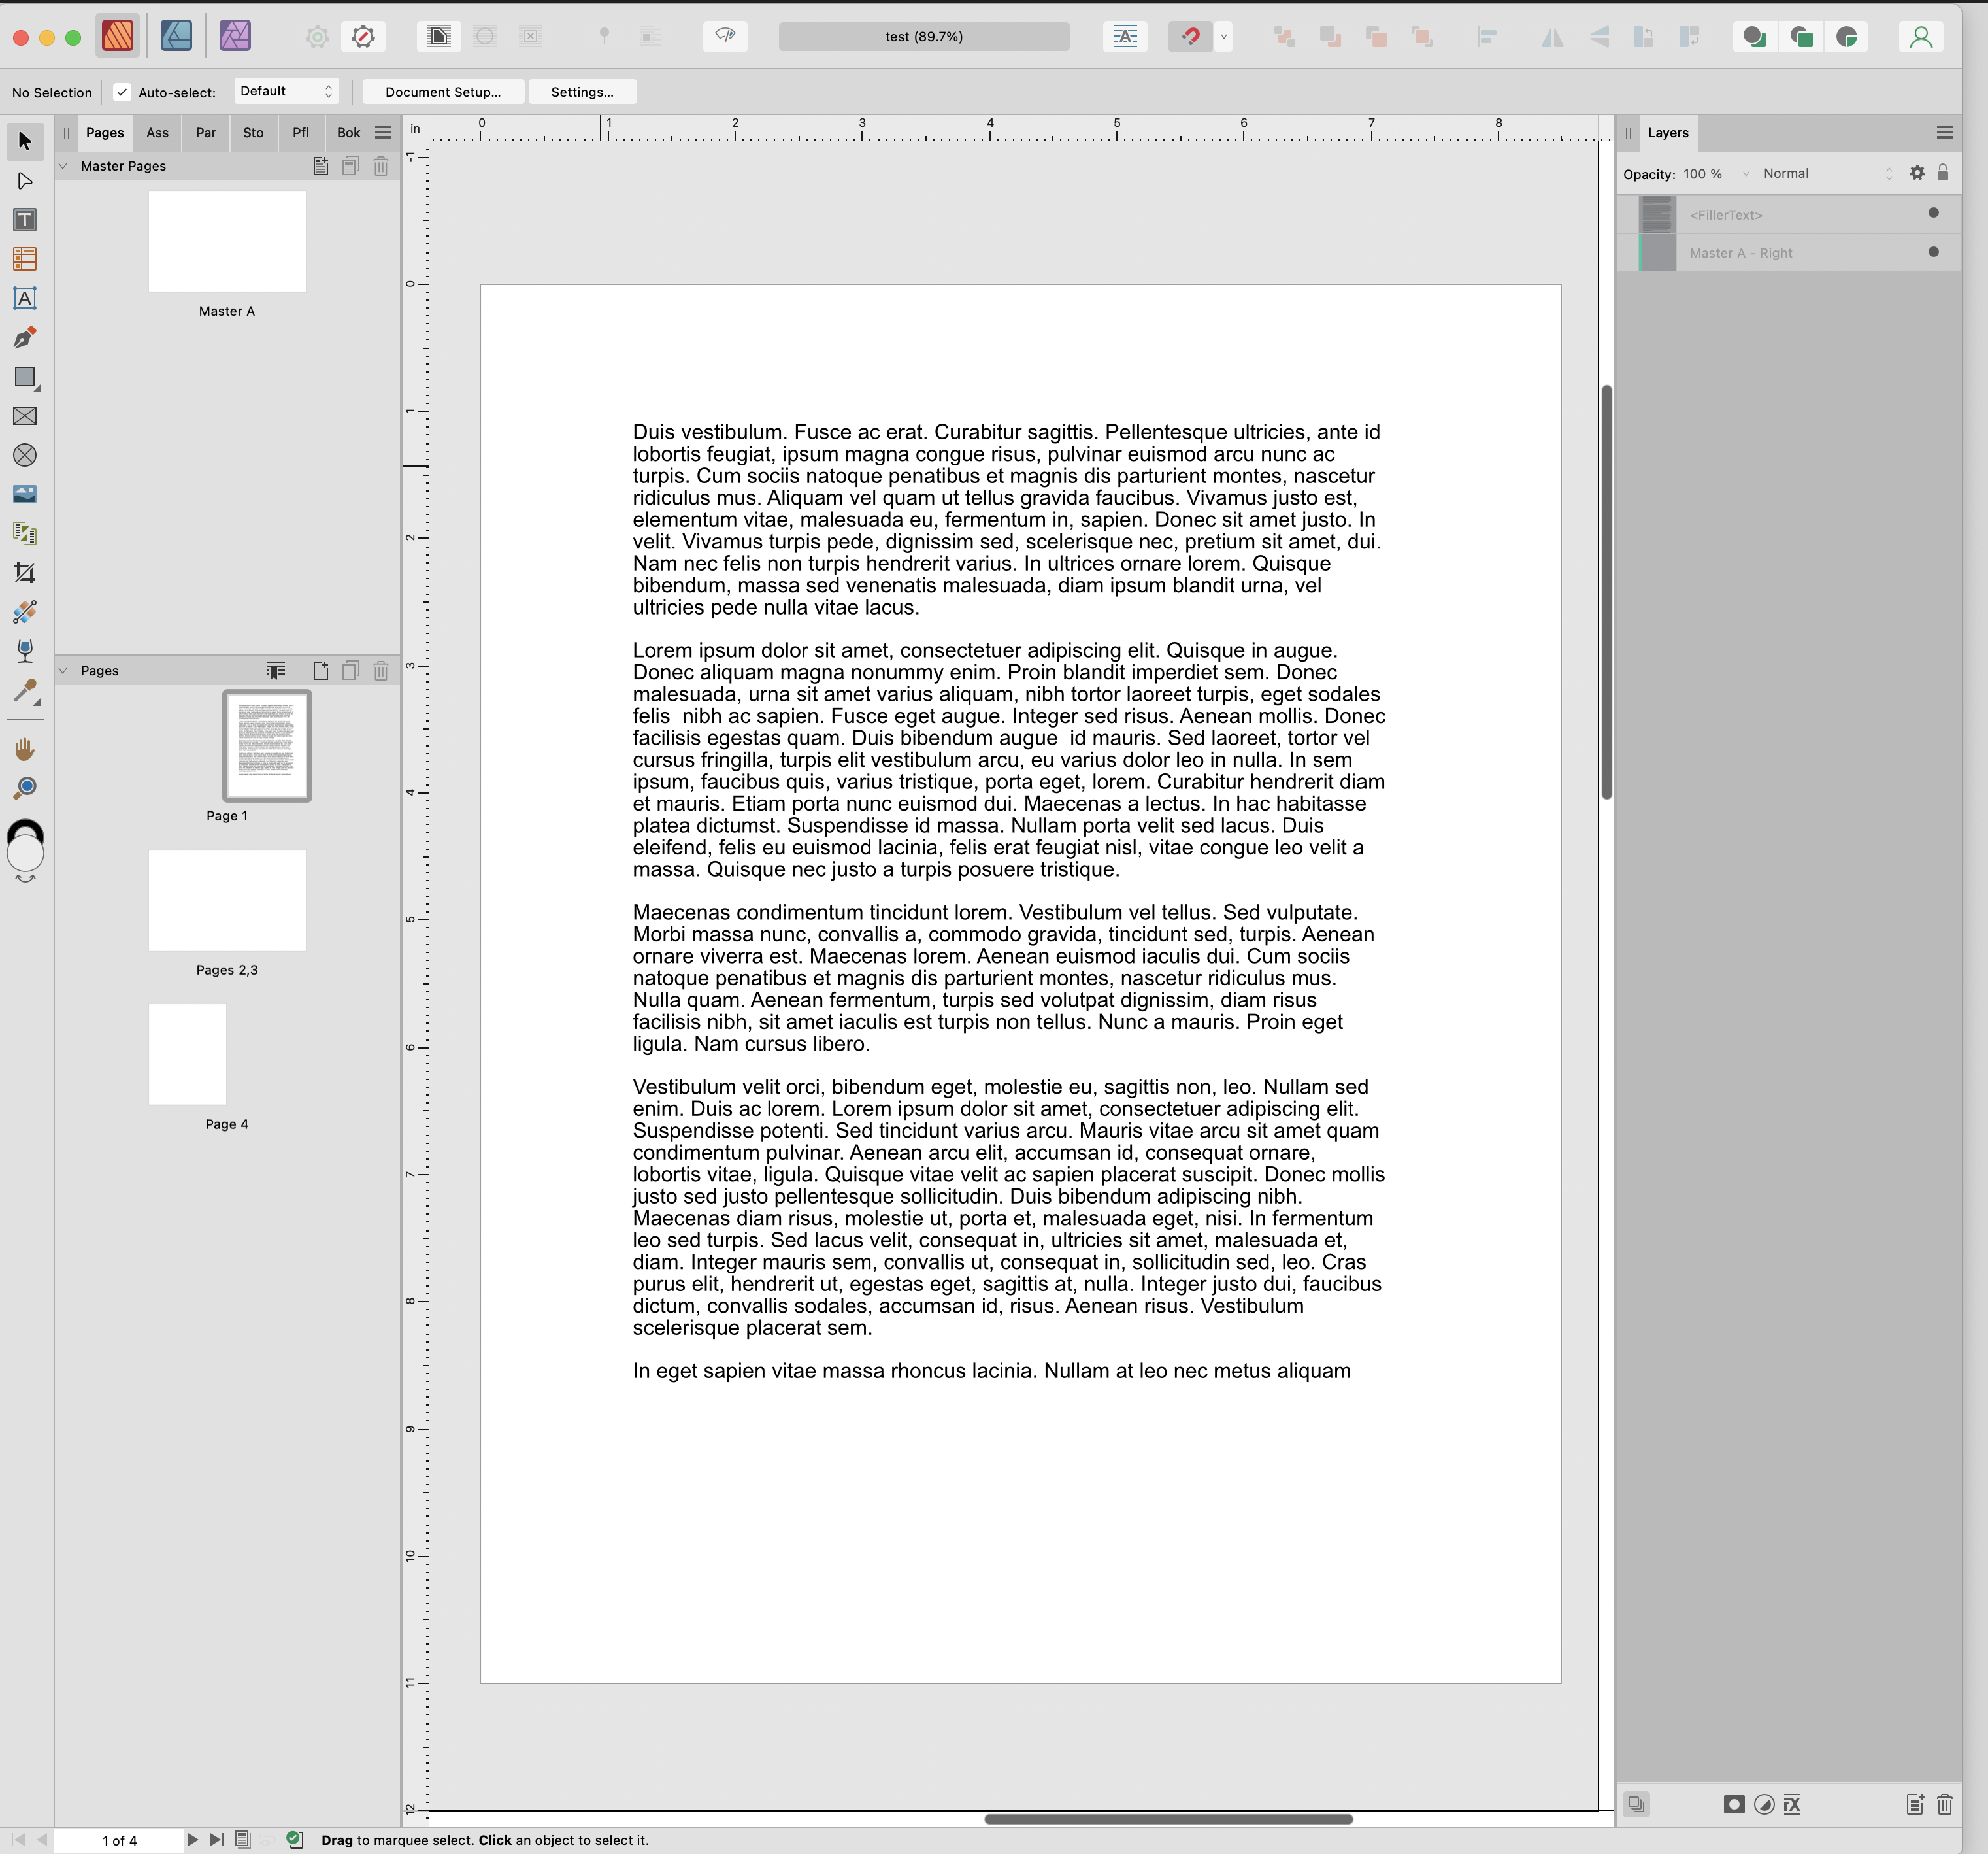Select the Move tool

(x=25, y=141)
